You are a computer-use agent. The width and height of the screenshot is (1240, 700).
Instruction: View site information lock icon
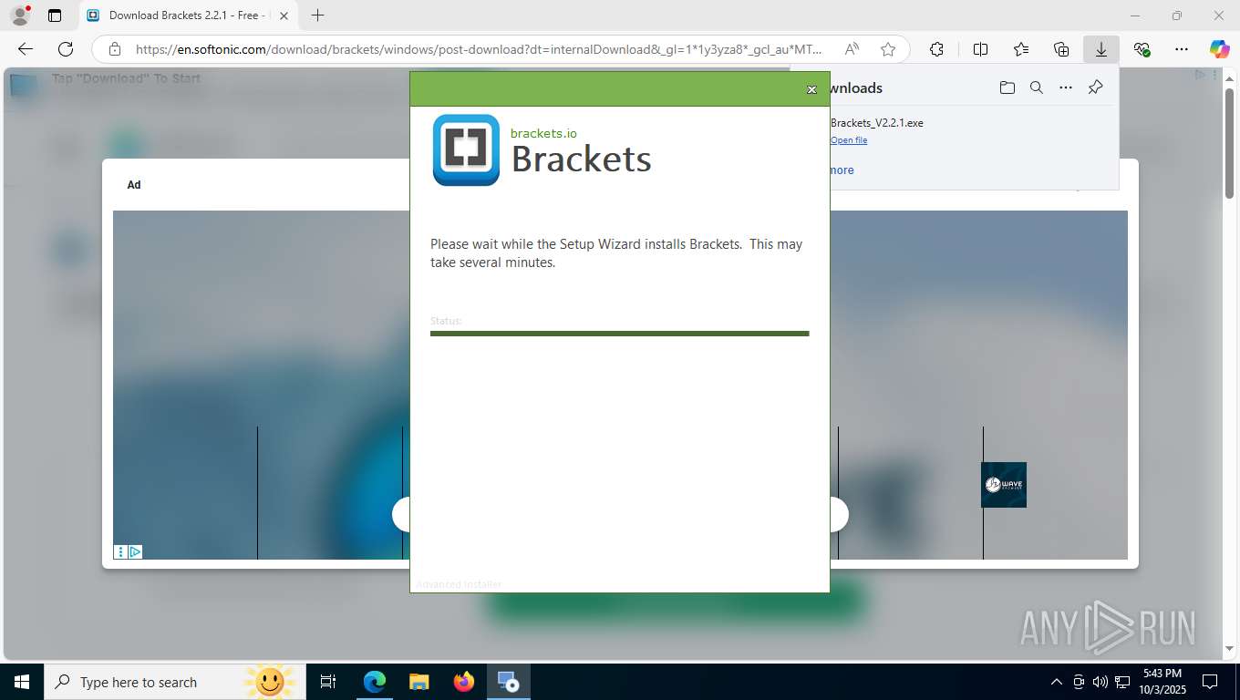[x=114, y=49]
